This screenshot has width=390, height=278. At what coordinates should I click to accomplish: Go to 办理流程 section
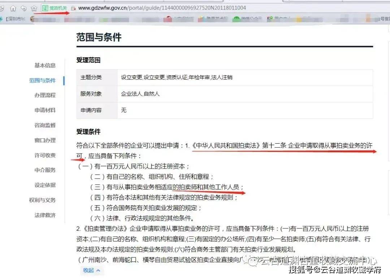coord(45,95)
